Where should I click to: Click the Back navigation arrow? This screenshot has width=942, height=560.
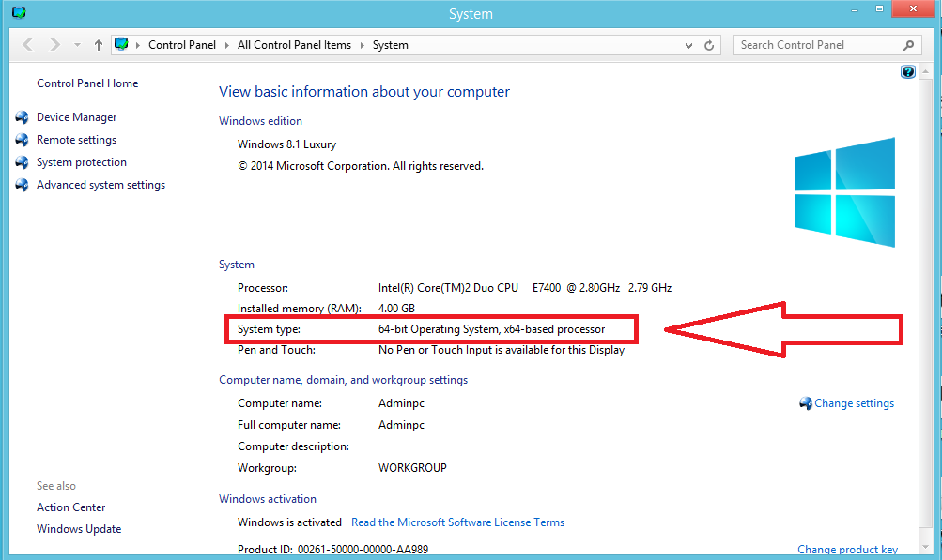click(27, 45)
